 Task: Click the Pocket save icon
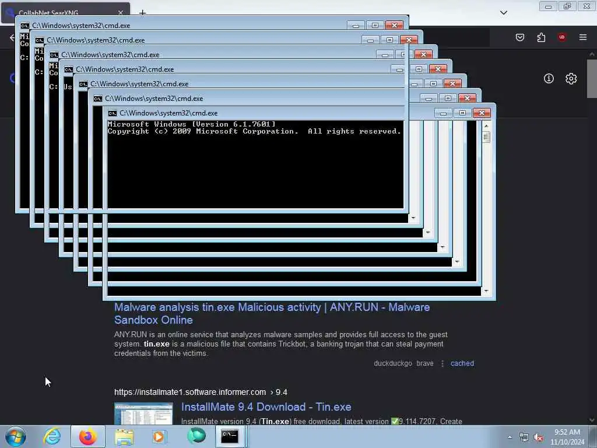(x=520, y=37)
